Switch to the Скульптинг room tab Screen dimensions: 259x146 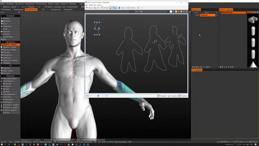tap(56, 10)
